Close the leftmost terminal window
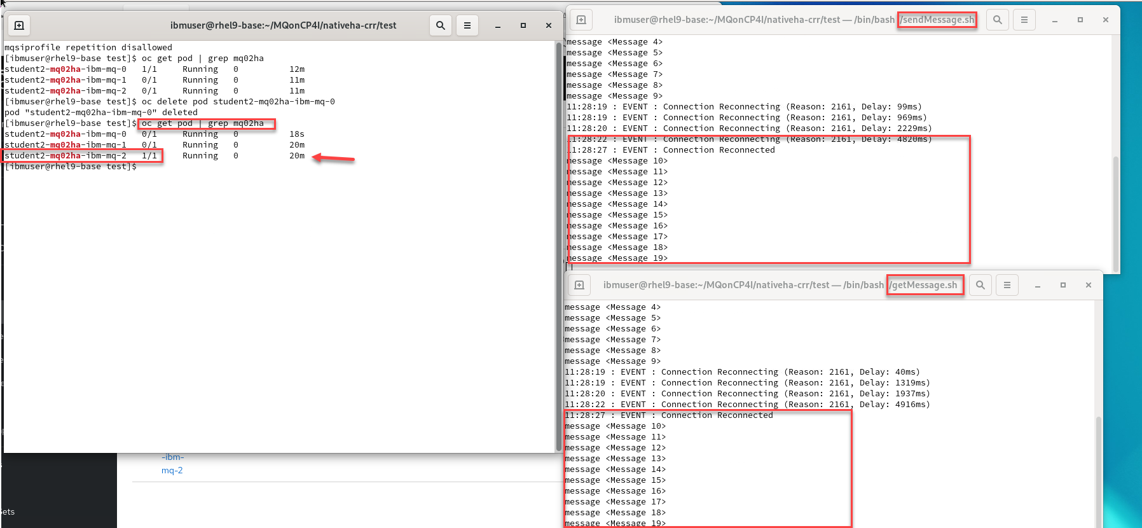This screenshot has width=1142, height=528. coord(549,25)
